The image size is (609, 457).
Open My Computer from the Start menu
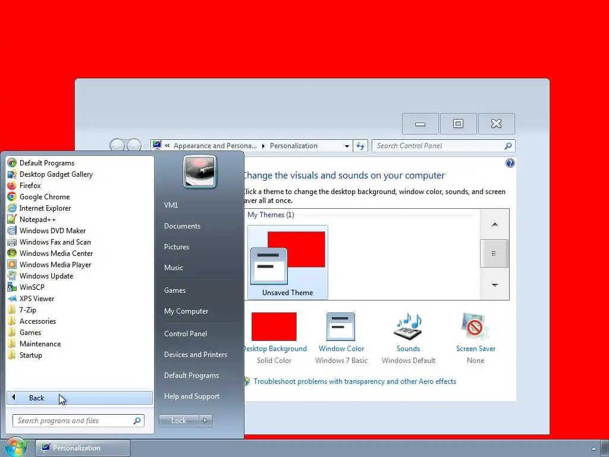(186, 311)
